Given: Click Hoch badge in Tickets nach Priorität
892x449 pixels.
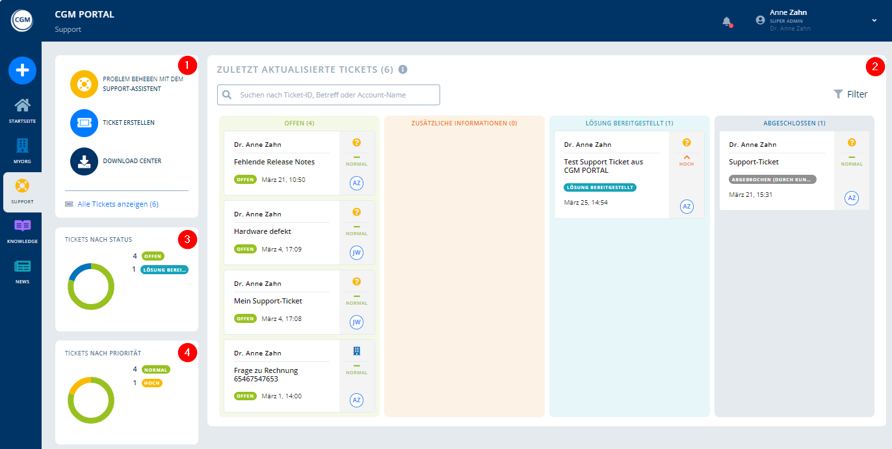Looking at the screenshot, I should click(x=152, y=383).
